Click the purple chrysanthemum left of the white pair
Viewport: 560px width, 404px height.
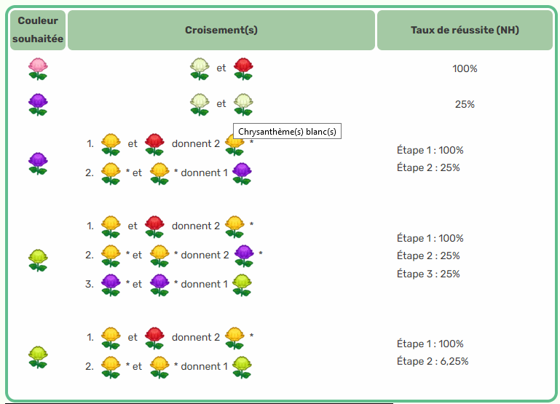(x=38, y=104)
